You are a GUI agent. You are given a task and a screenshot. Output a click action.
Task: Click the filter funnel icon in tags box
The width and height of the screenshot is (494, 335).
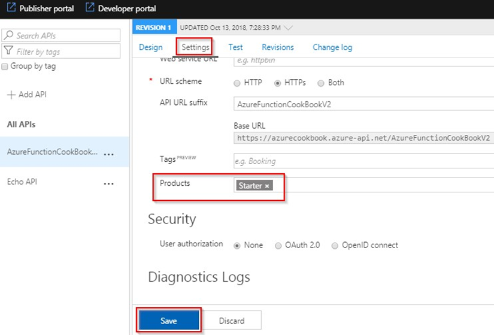click(8, 52)
